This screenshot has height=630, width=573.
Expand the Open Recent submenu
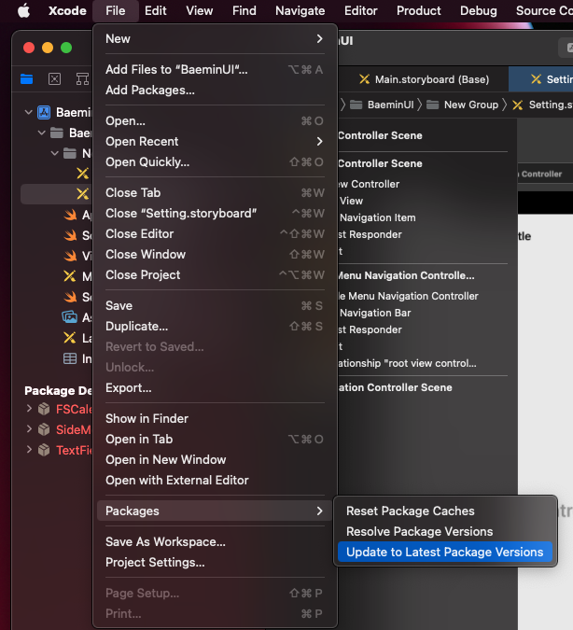(215, 142)
